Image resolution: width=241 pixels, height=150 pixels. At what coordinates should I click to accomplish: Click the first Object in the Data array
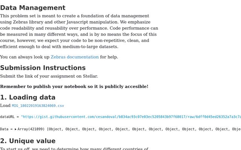(56, 129)
